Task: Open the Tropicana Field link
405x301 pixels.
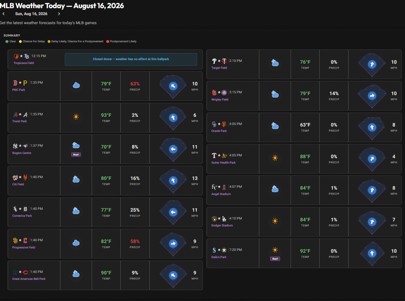Action: (24, 63)
